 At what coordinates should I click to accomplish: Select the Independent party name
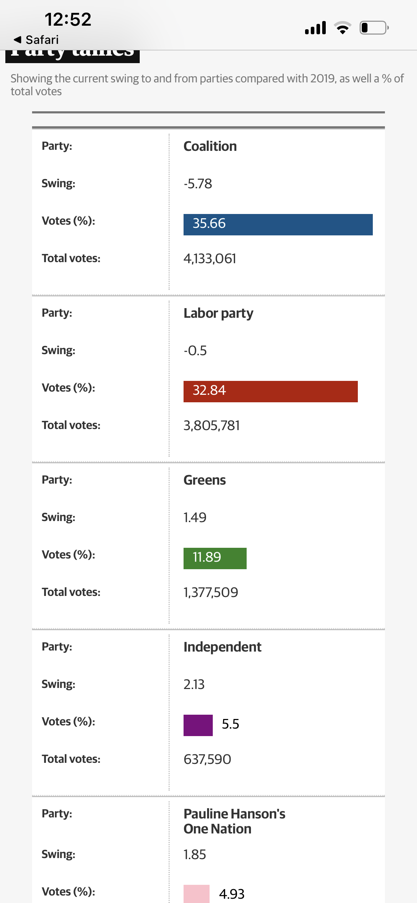222,647
